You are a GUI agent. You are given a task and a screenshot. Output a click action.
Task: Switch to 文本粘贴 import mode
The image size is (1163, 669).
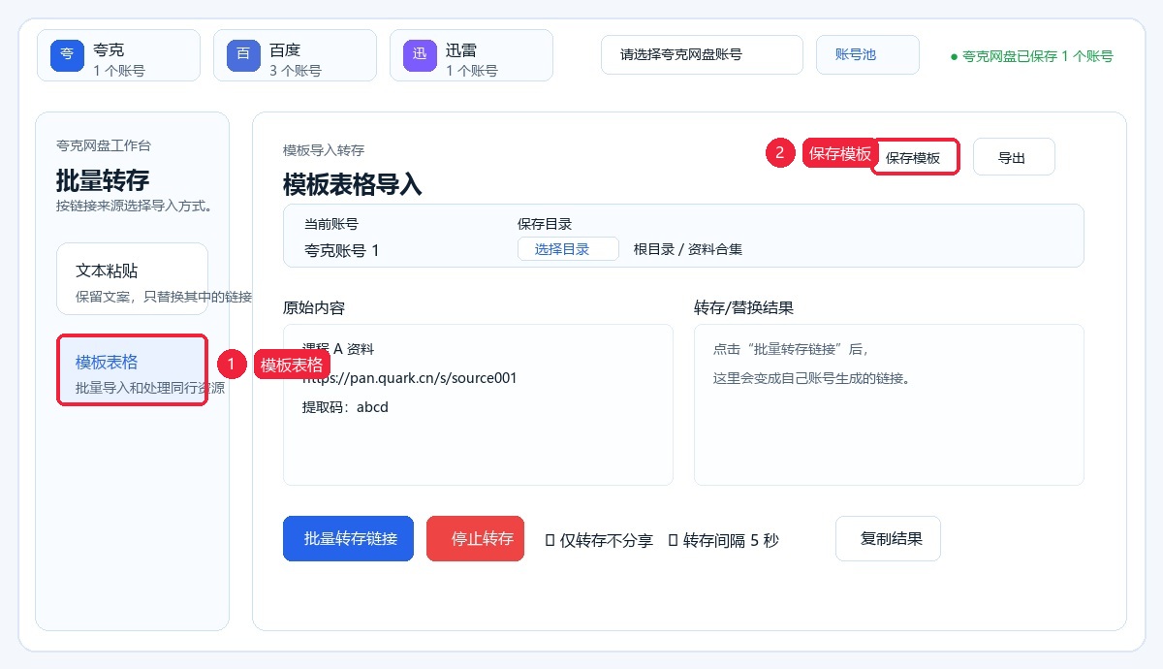[132, 279]
